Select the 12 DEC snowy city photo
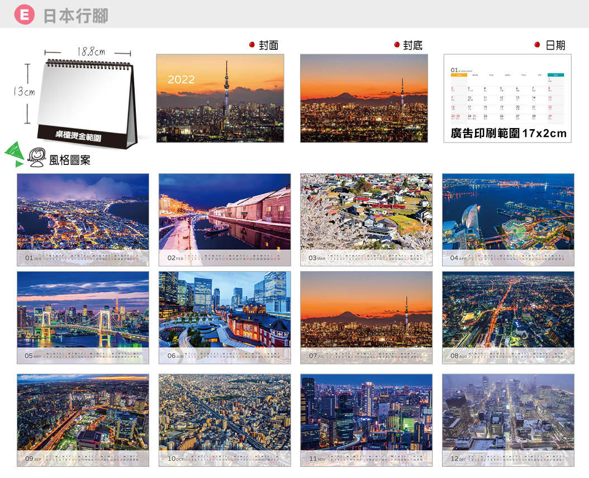This screenshot has width=589, height=478. click(x=508, y=413)
